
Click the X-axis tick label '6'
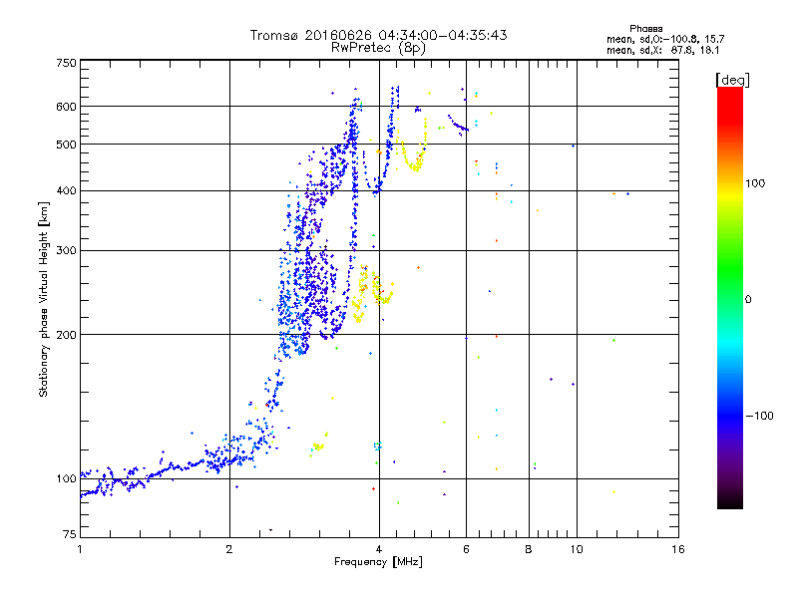(x=466, y=549)
